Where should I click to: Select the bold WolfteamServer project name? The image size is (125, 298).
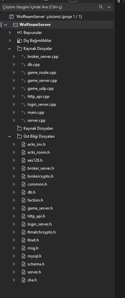click(x=35, y=25)
